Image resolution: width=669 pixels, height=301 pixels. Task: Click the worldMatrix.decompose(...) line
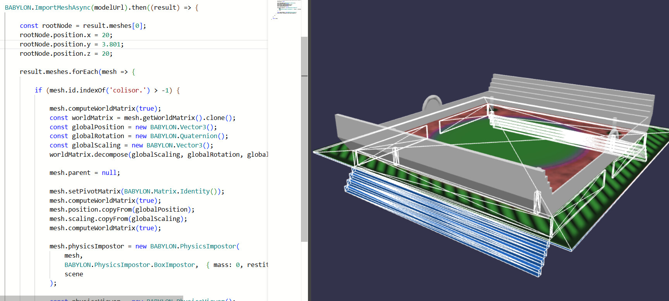159,155
